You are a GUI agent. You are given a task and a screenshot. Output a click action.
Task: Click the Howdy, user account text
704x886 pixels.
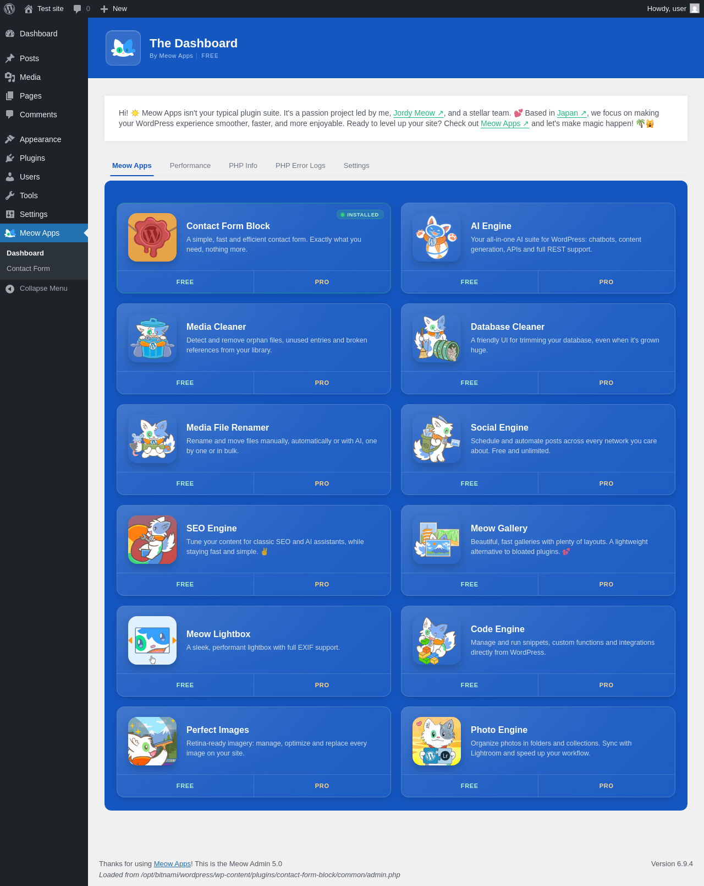pos(667,9)
